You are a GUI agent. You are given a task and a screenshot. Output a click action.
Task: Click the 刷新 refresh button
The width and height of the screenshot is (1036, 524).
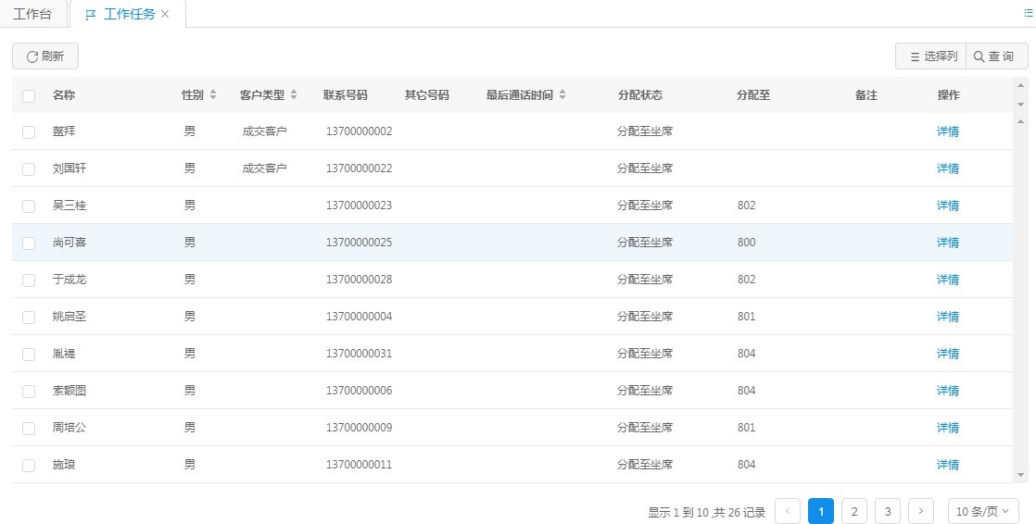pyautogui.click(x=45, y=56)
